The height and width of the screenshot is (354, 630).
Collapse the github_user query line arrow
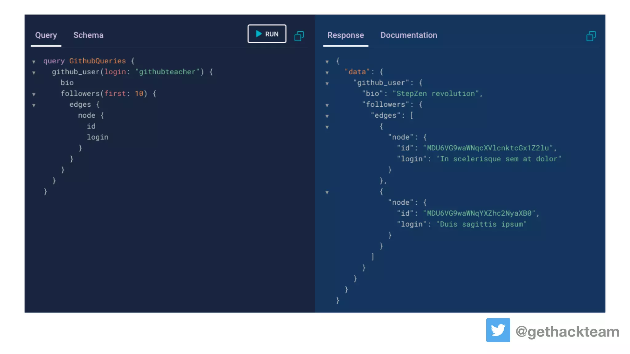click(x=34, y=73)
